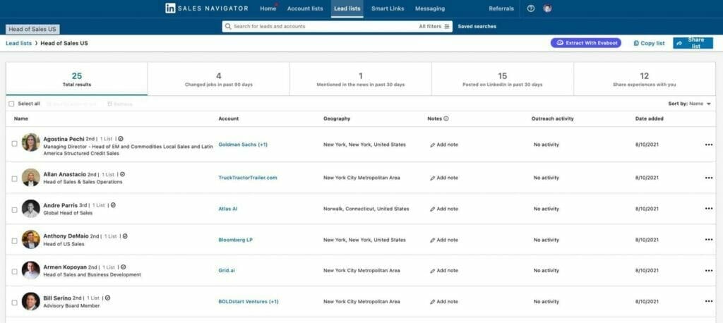Open three-dot menu for Allan Anastacio row
This screenshot has width=723, height=323.
708,178
